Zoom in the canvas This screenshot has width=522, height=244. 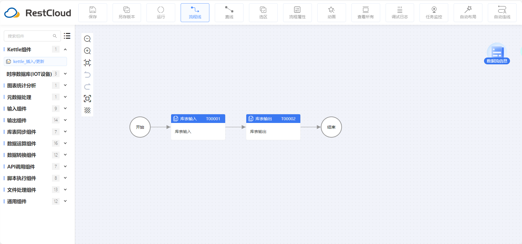point(87,51)
